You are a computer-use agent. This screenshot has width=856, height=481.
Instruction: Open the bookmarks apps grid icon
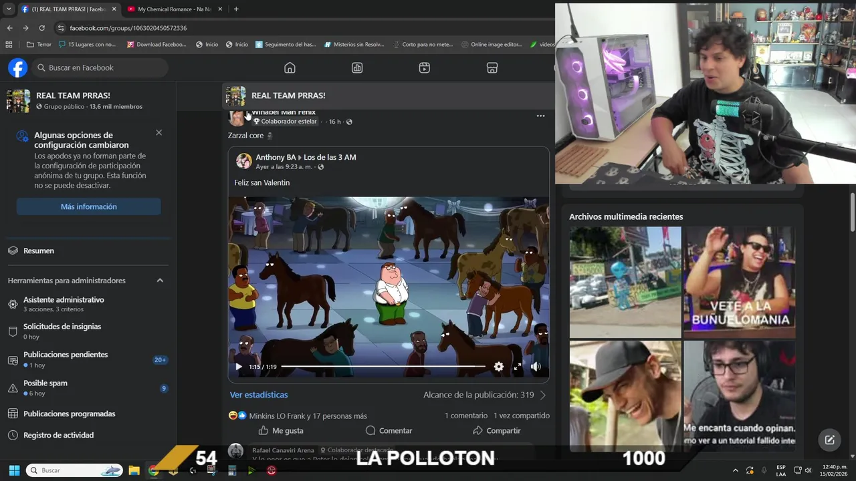9,45
